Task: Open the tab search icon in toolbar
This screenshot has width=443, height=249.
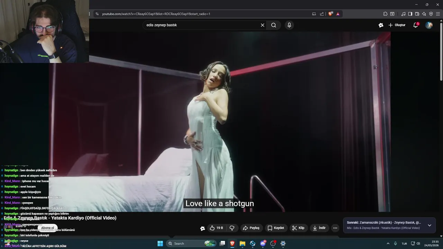Action: click(392, 14)
